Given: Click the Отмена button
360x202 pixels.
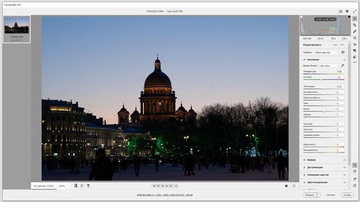Looking at the screenshot, I should [331, 195].
